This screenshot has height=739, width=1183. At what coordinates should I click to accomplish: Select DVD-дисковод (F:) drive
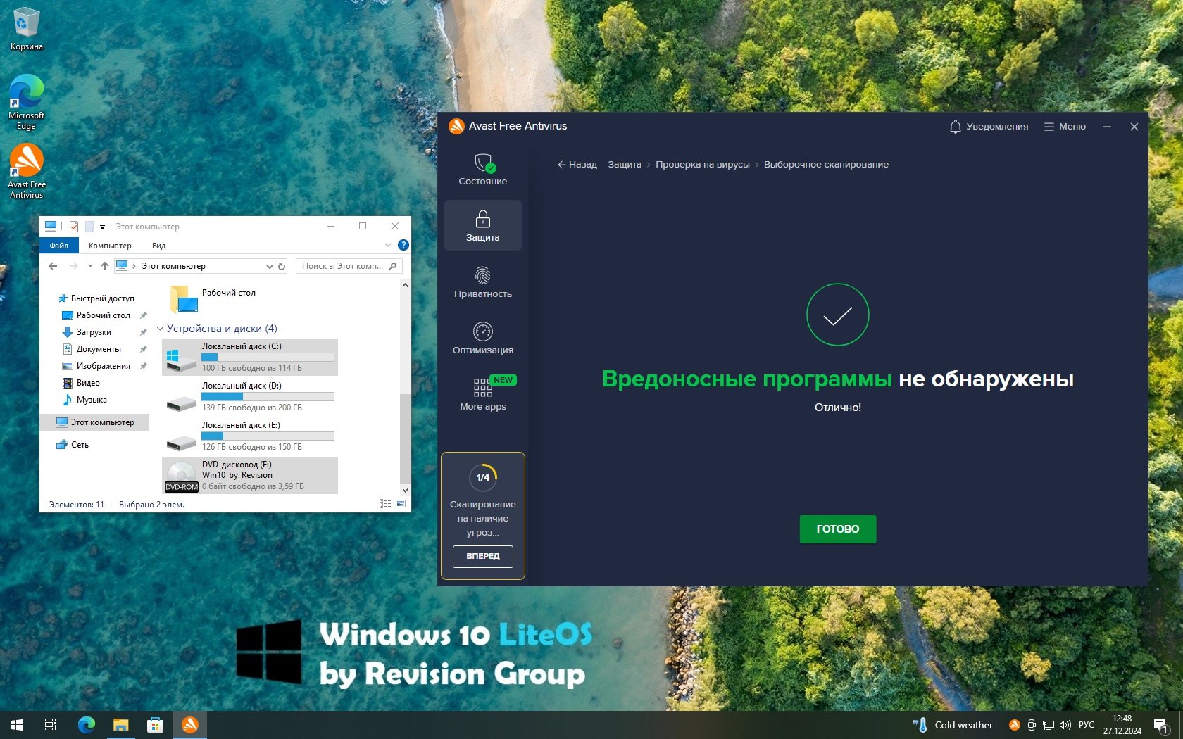pyautogui.click(x=250, y=476)
